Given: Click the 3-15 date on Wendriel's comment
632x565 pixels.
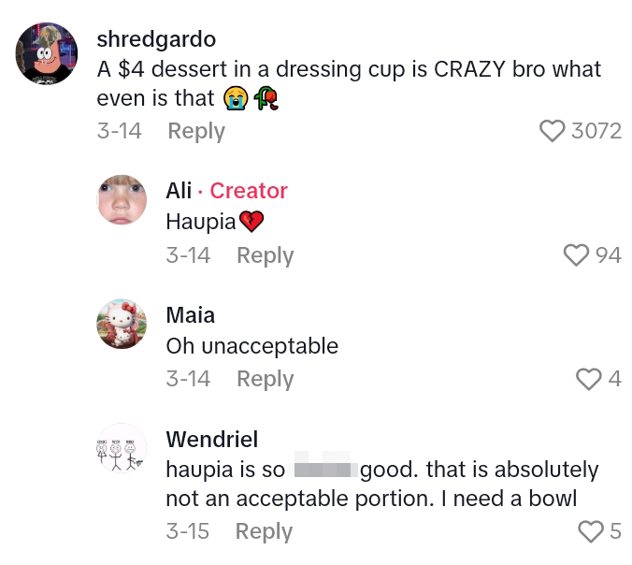Looking at the screenshot, I should (187, 531).
